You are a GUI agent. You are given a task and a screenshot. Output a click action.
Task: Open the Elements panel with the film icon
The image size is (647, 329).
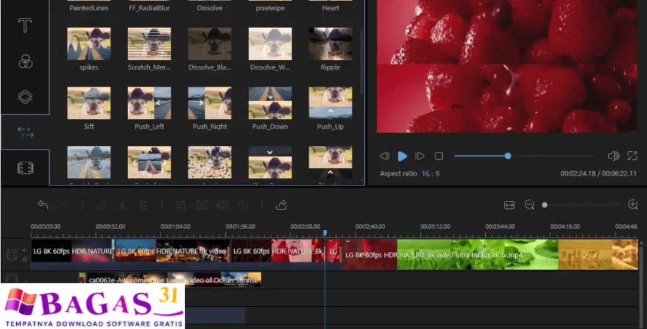25,167
